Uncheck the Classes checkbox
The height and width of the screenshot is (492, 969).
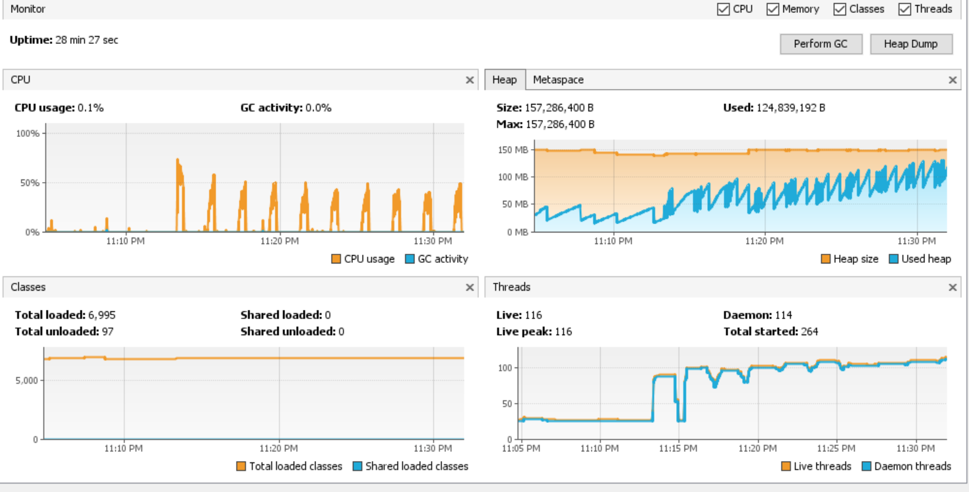pyautogui.click(x=840, y=9)
